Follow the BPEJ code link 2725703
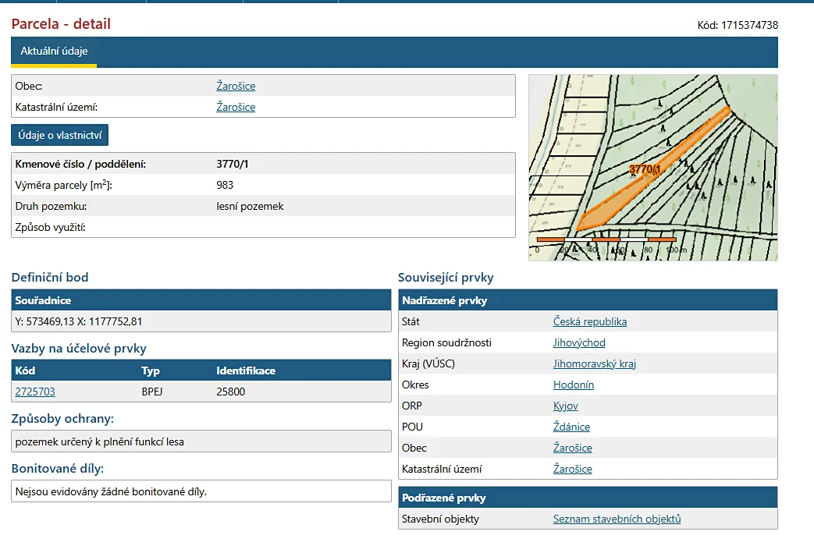The height and width of the screenshot is (553, 814). coord(35,392)
